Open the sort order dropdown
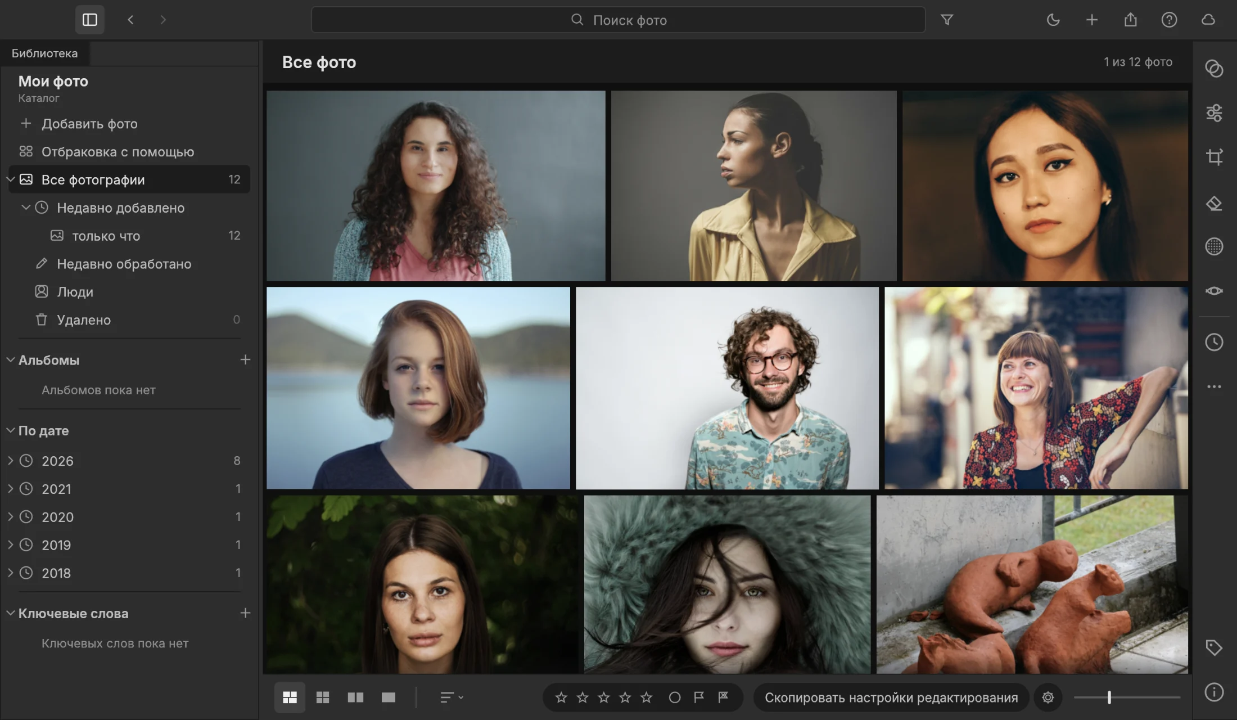Screen dimensions: 1237x720 point(452,697)
